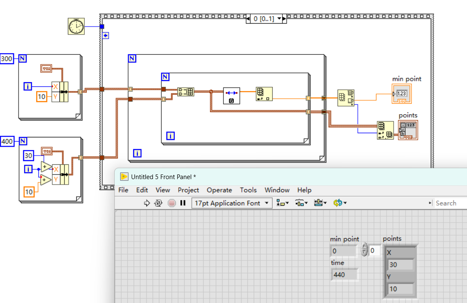
Task: Click the Run arrow button
Action: tap(147, 203)
